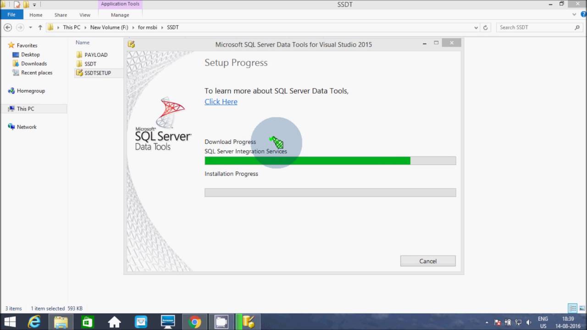Image resolution: width=587 pixels, height=330 pixels.
Task: Open Desktop in the navigation pane
Action: [x=30, y=55]
